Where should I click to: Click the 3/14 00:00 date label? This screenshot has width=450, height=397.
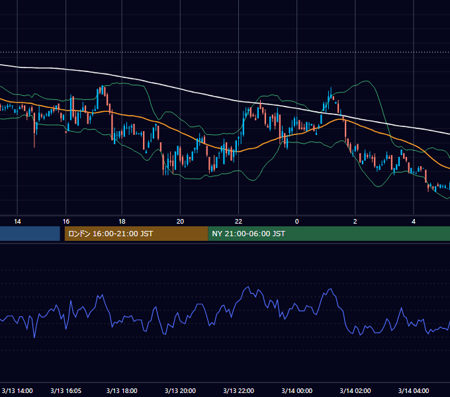[x=296, y=390]
